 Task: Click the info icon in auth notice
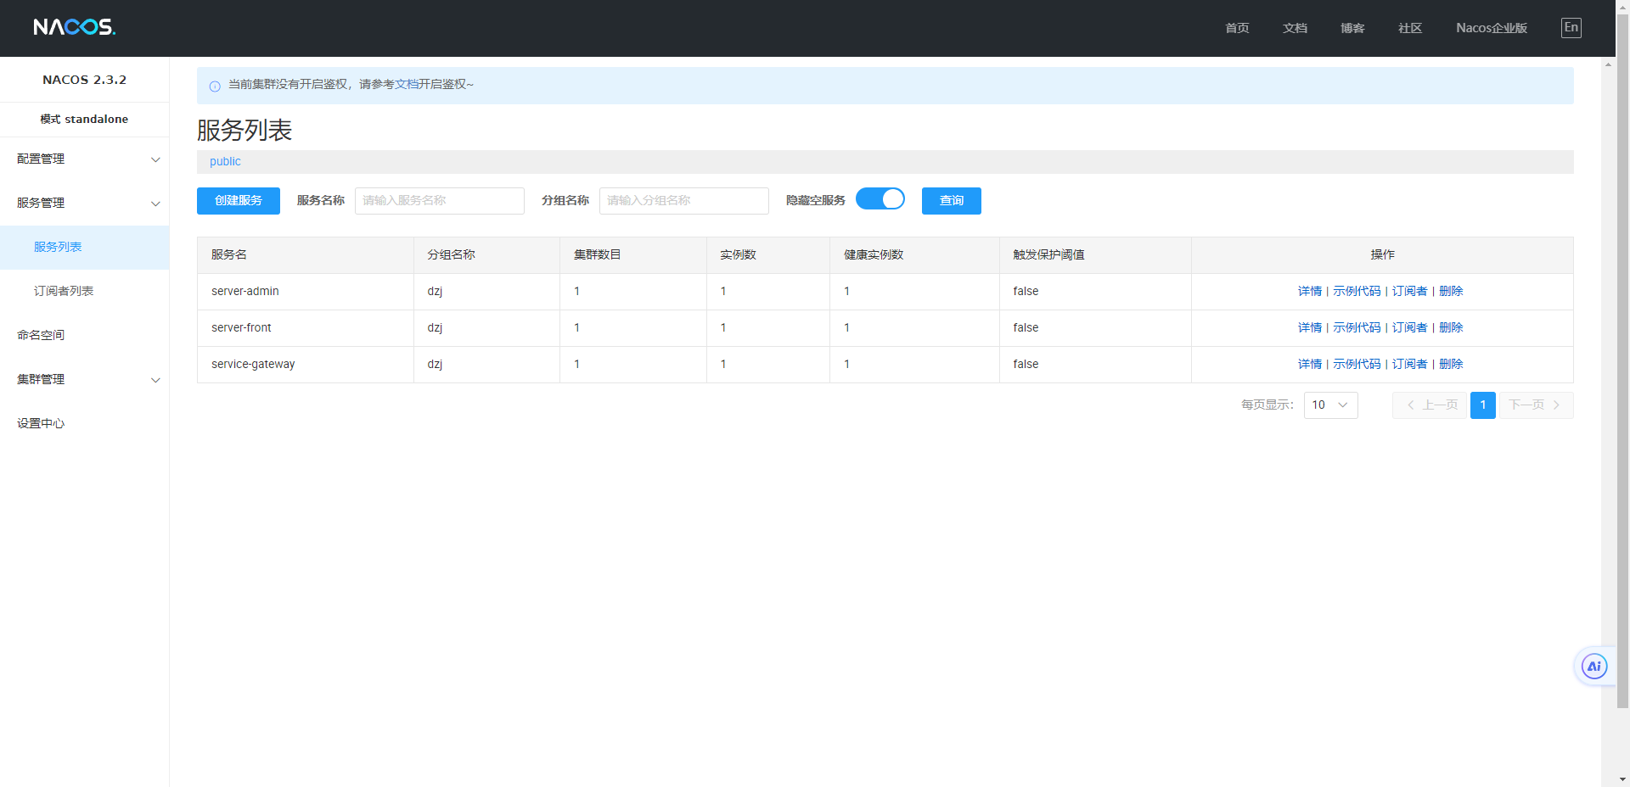tap(215, 86)
